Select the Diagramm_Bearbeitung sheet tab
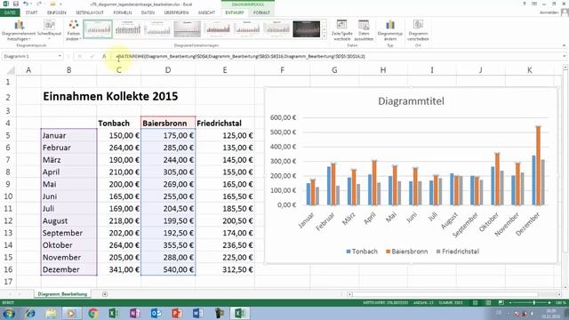This screenshot has width=569, height=320. coord(62,294)
